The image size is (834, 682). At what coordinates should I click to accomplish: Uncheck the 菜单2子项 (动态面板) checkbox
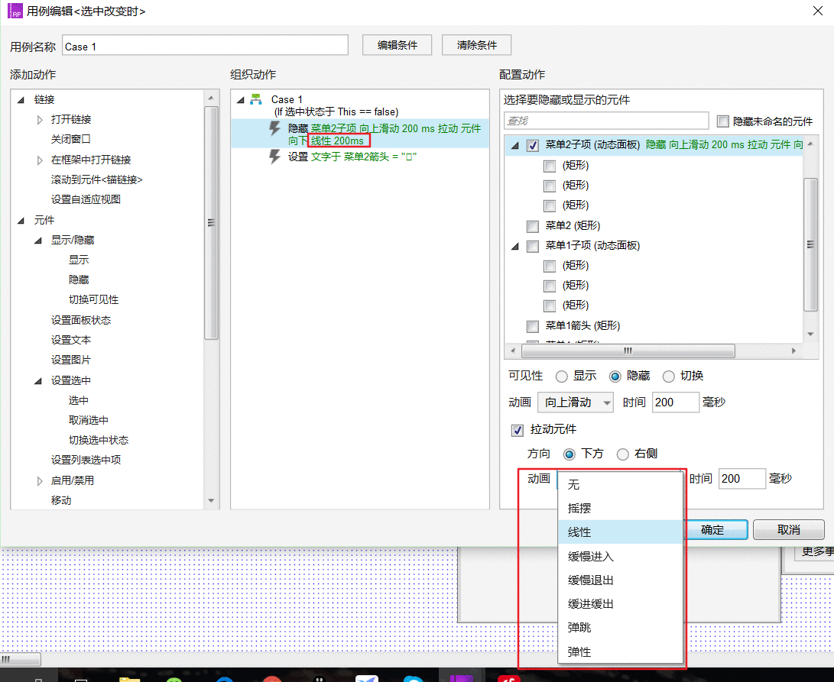tap(532, 145)
